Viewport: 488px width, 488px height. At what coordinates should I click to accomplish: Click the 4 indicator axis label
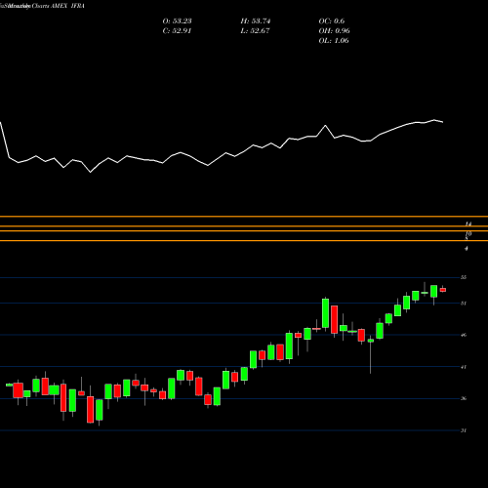pos(467,249)
